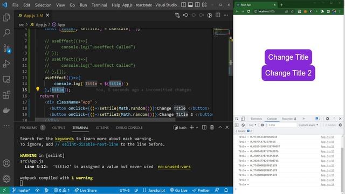This screenshot has height=194, width=345.
Task: Toggle live expression eye in console
Action: [263, 125]
